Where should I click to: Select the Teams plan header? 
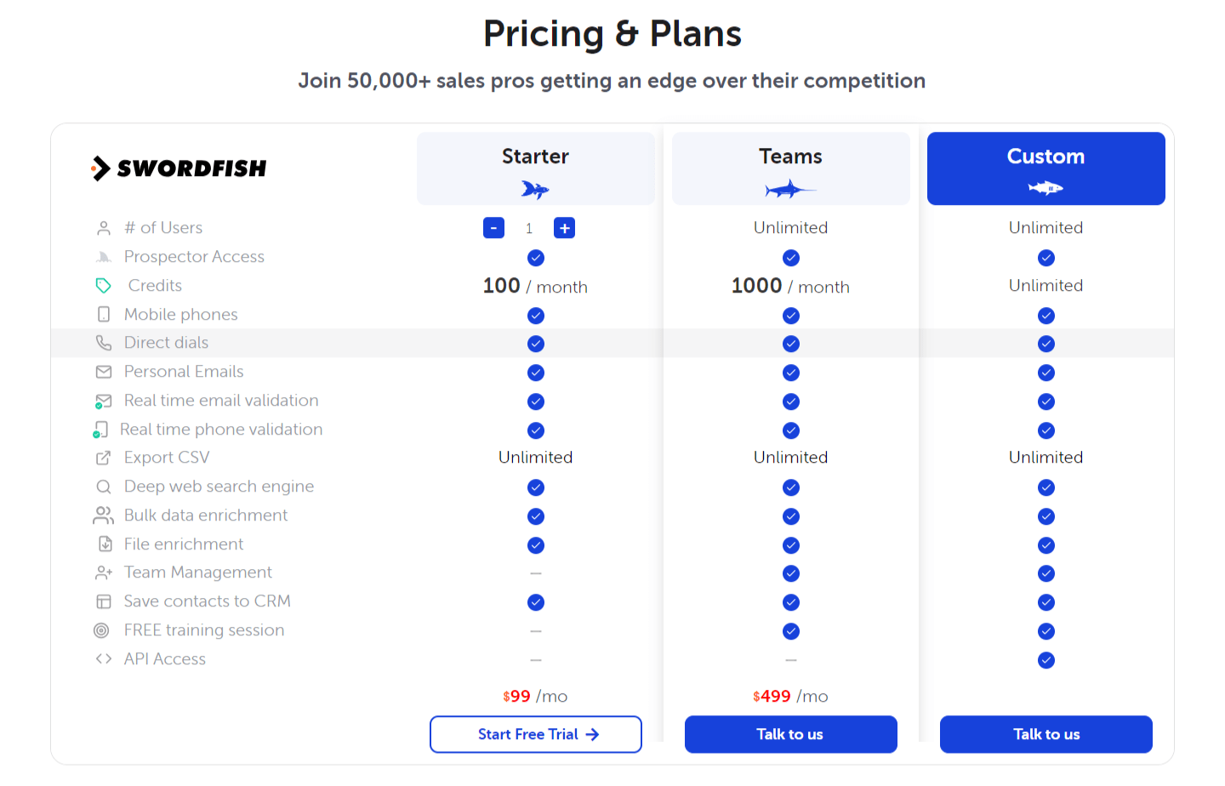(x=790, y=168)
